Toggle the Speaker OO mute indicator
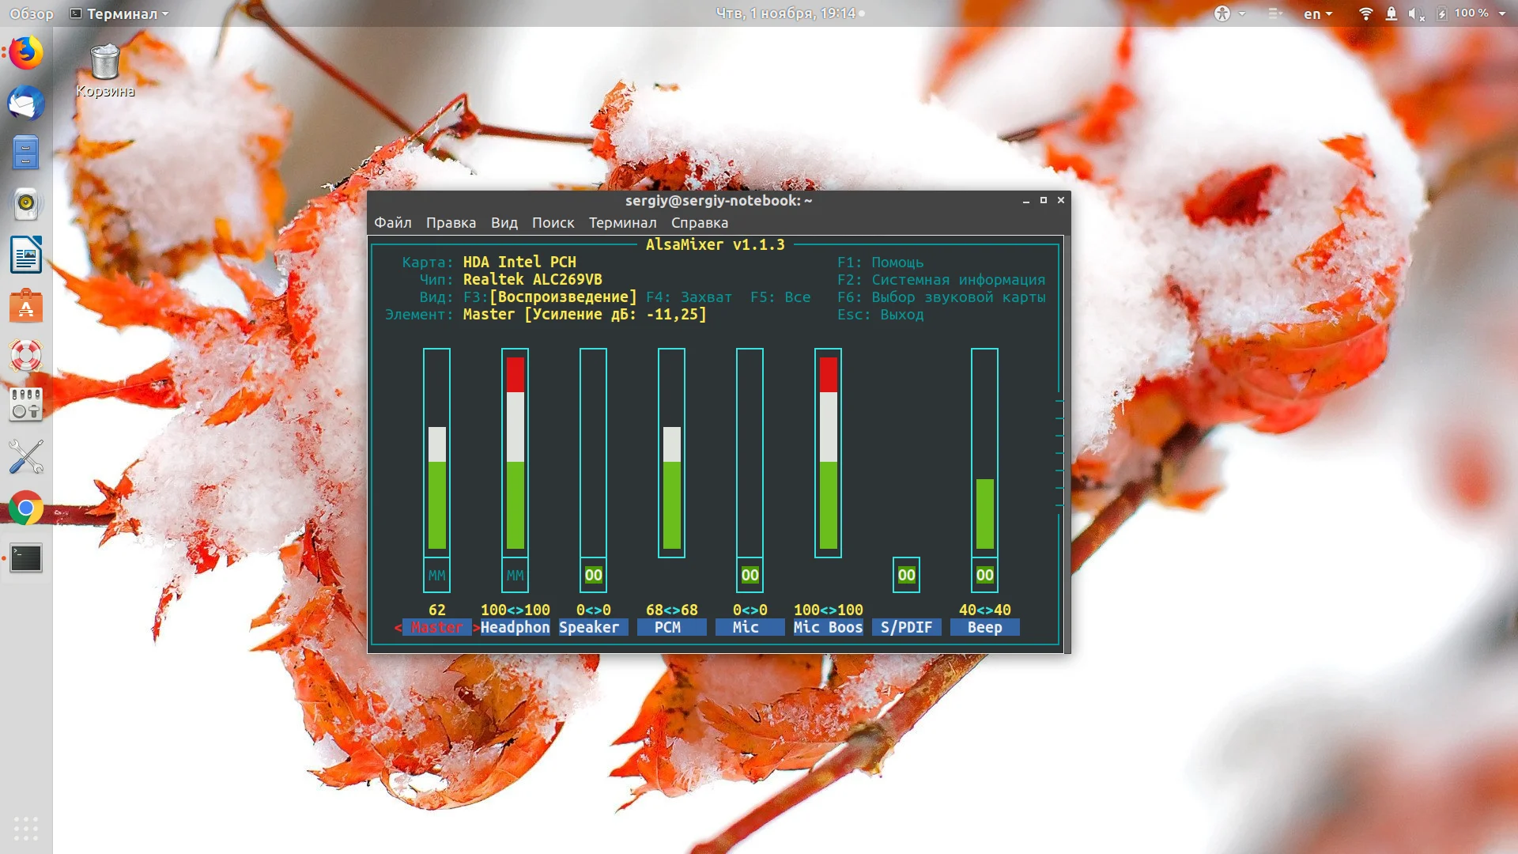 tap(593, 576)
